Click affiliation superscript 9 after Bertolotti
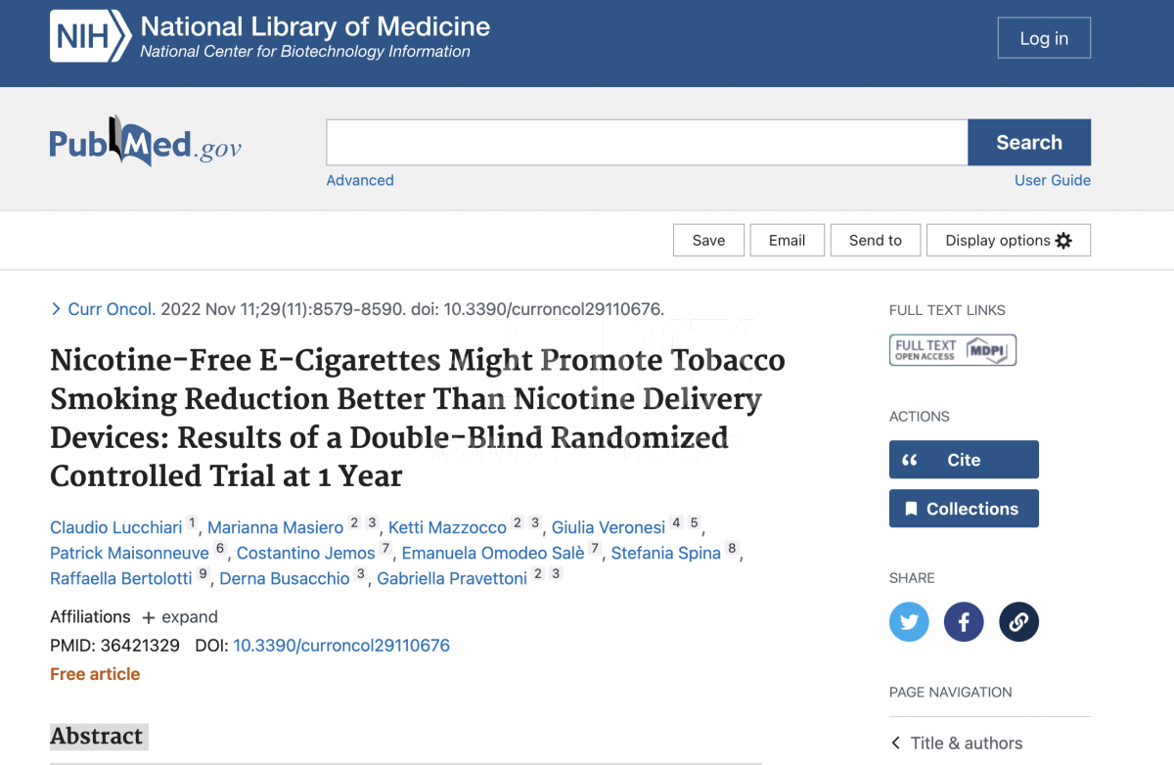The height and width of the screenshot is (765, 1174). [203, 574]
